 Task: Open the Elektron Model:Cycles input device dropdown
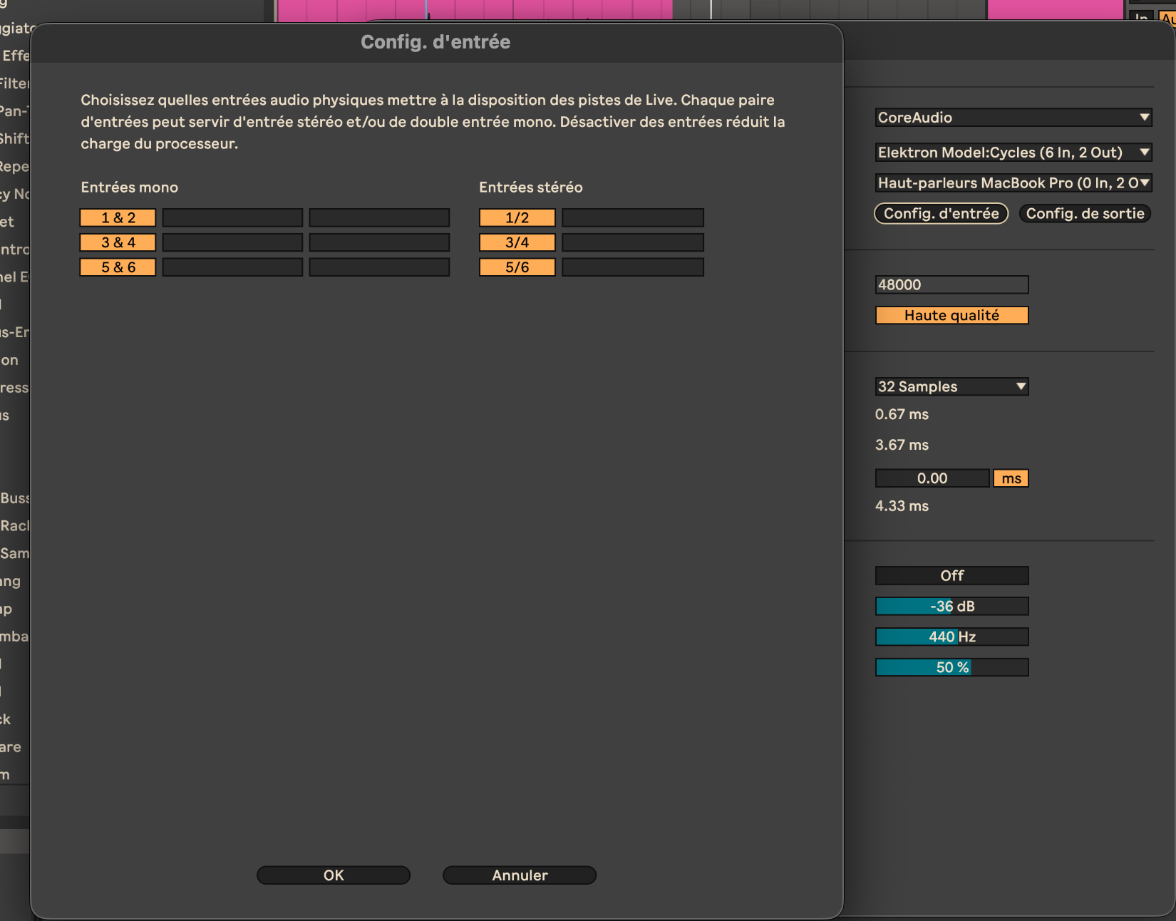(1013, 153)
